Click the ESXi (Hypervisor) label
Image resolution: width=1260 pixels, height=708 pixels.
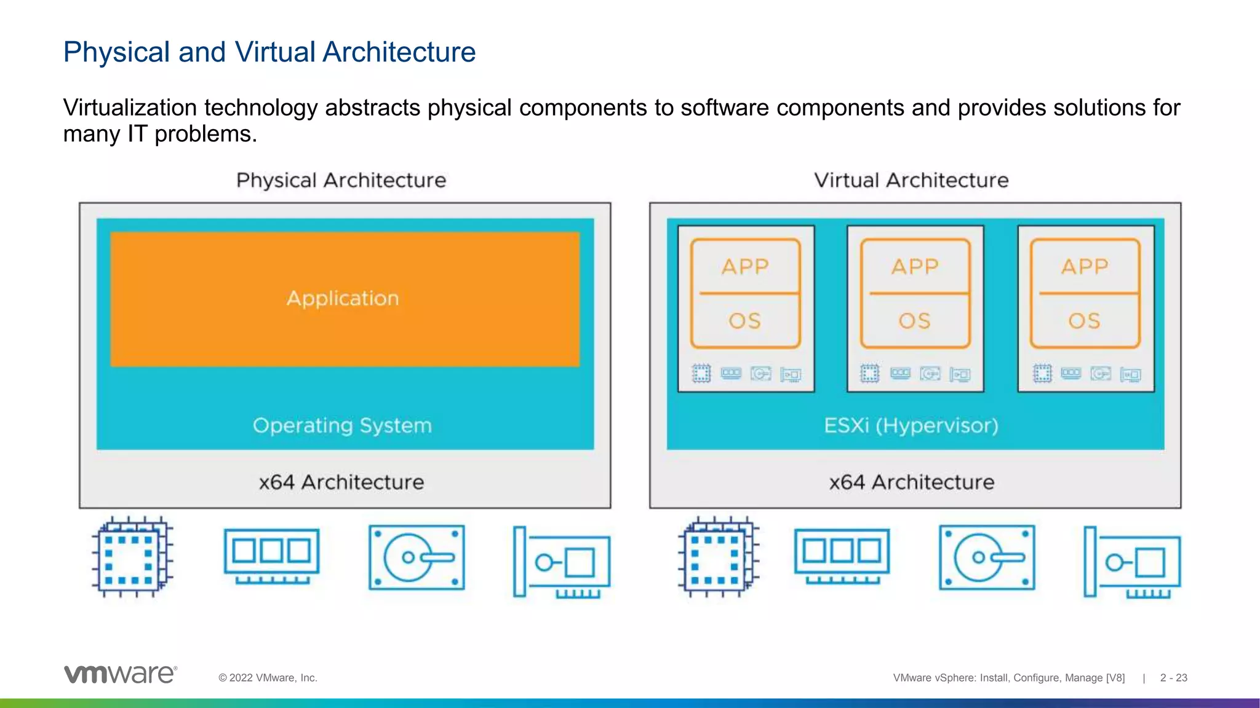point(911,425)
